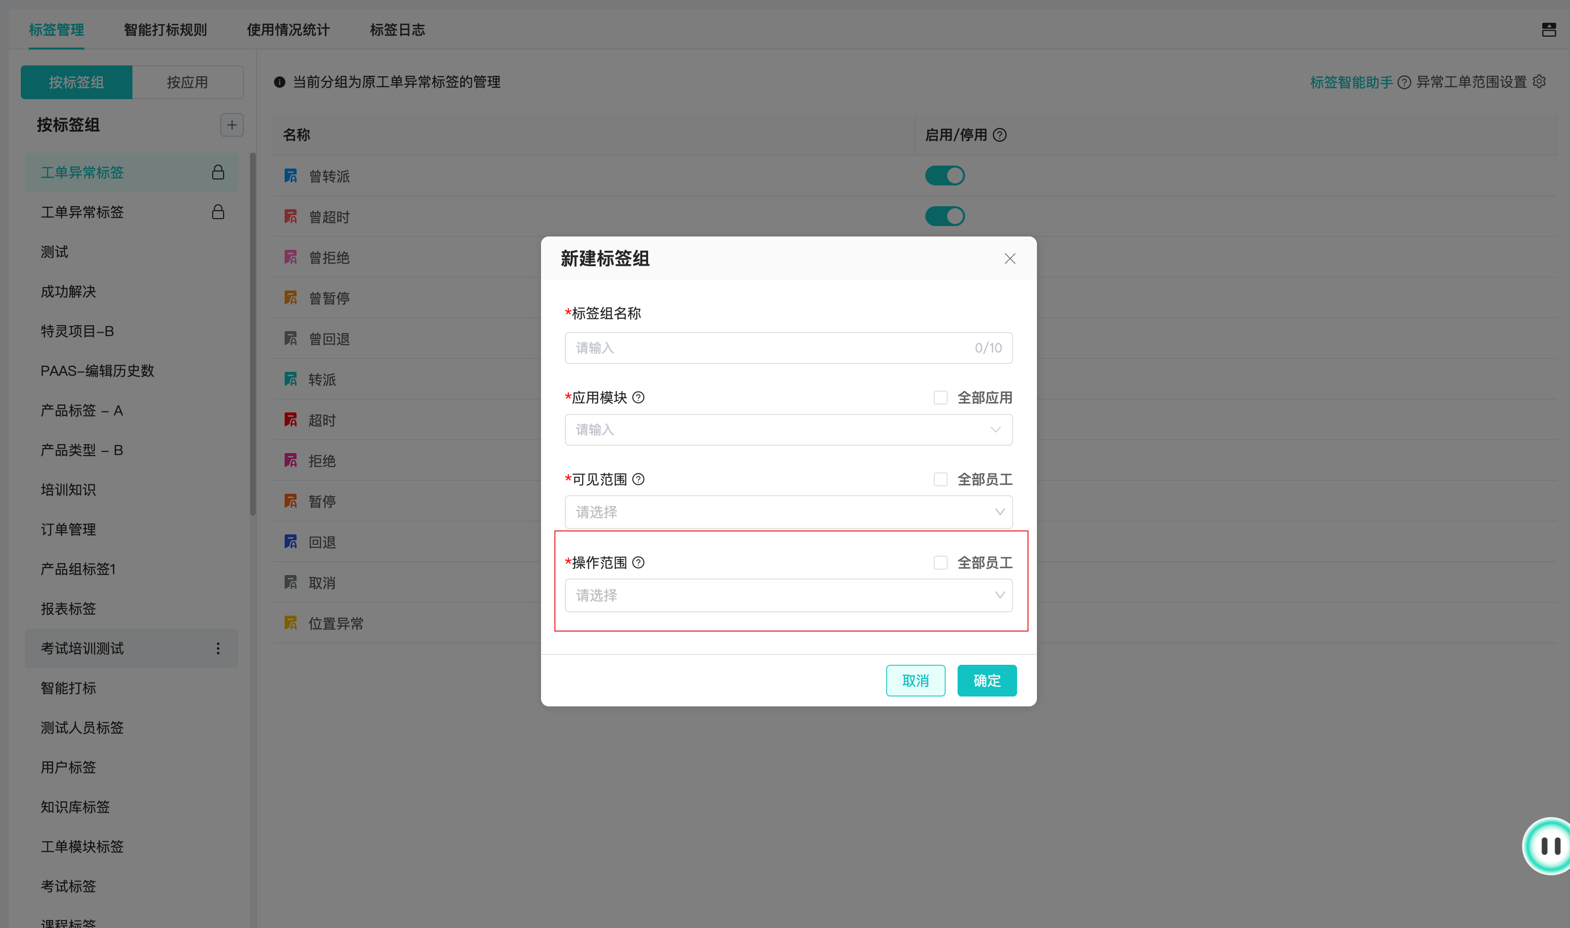Toggle the 曾超时 enable switch

coord(945,216)
